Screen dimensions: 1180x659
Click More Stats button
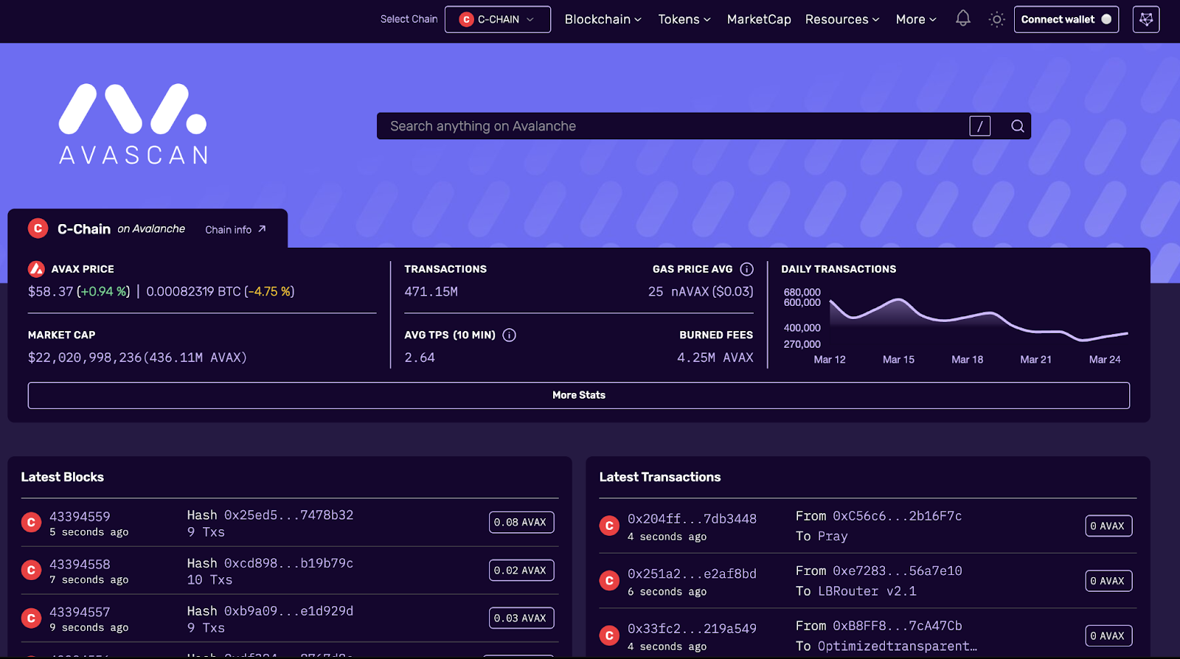point(579,395)
